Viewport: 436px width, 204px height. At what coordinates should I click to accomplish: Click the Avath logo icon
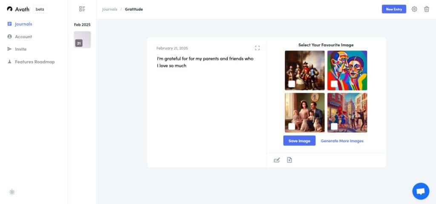(x=10, y=9)
